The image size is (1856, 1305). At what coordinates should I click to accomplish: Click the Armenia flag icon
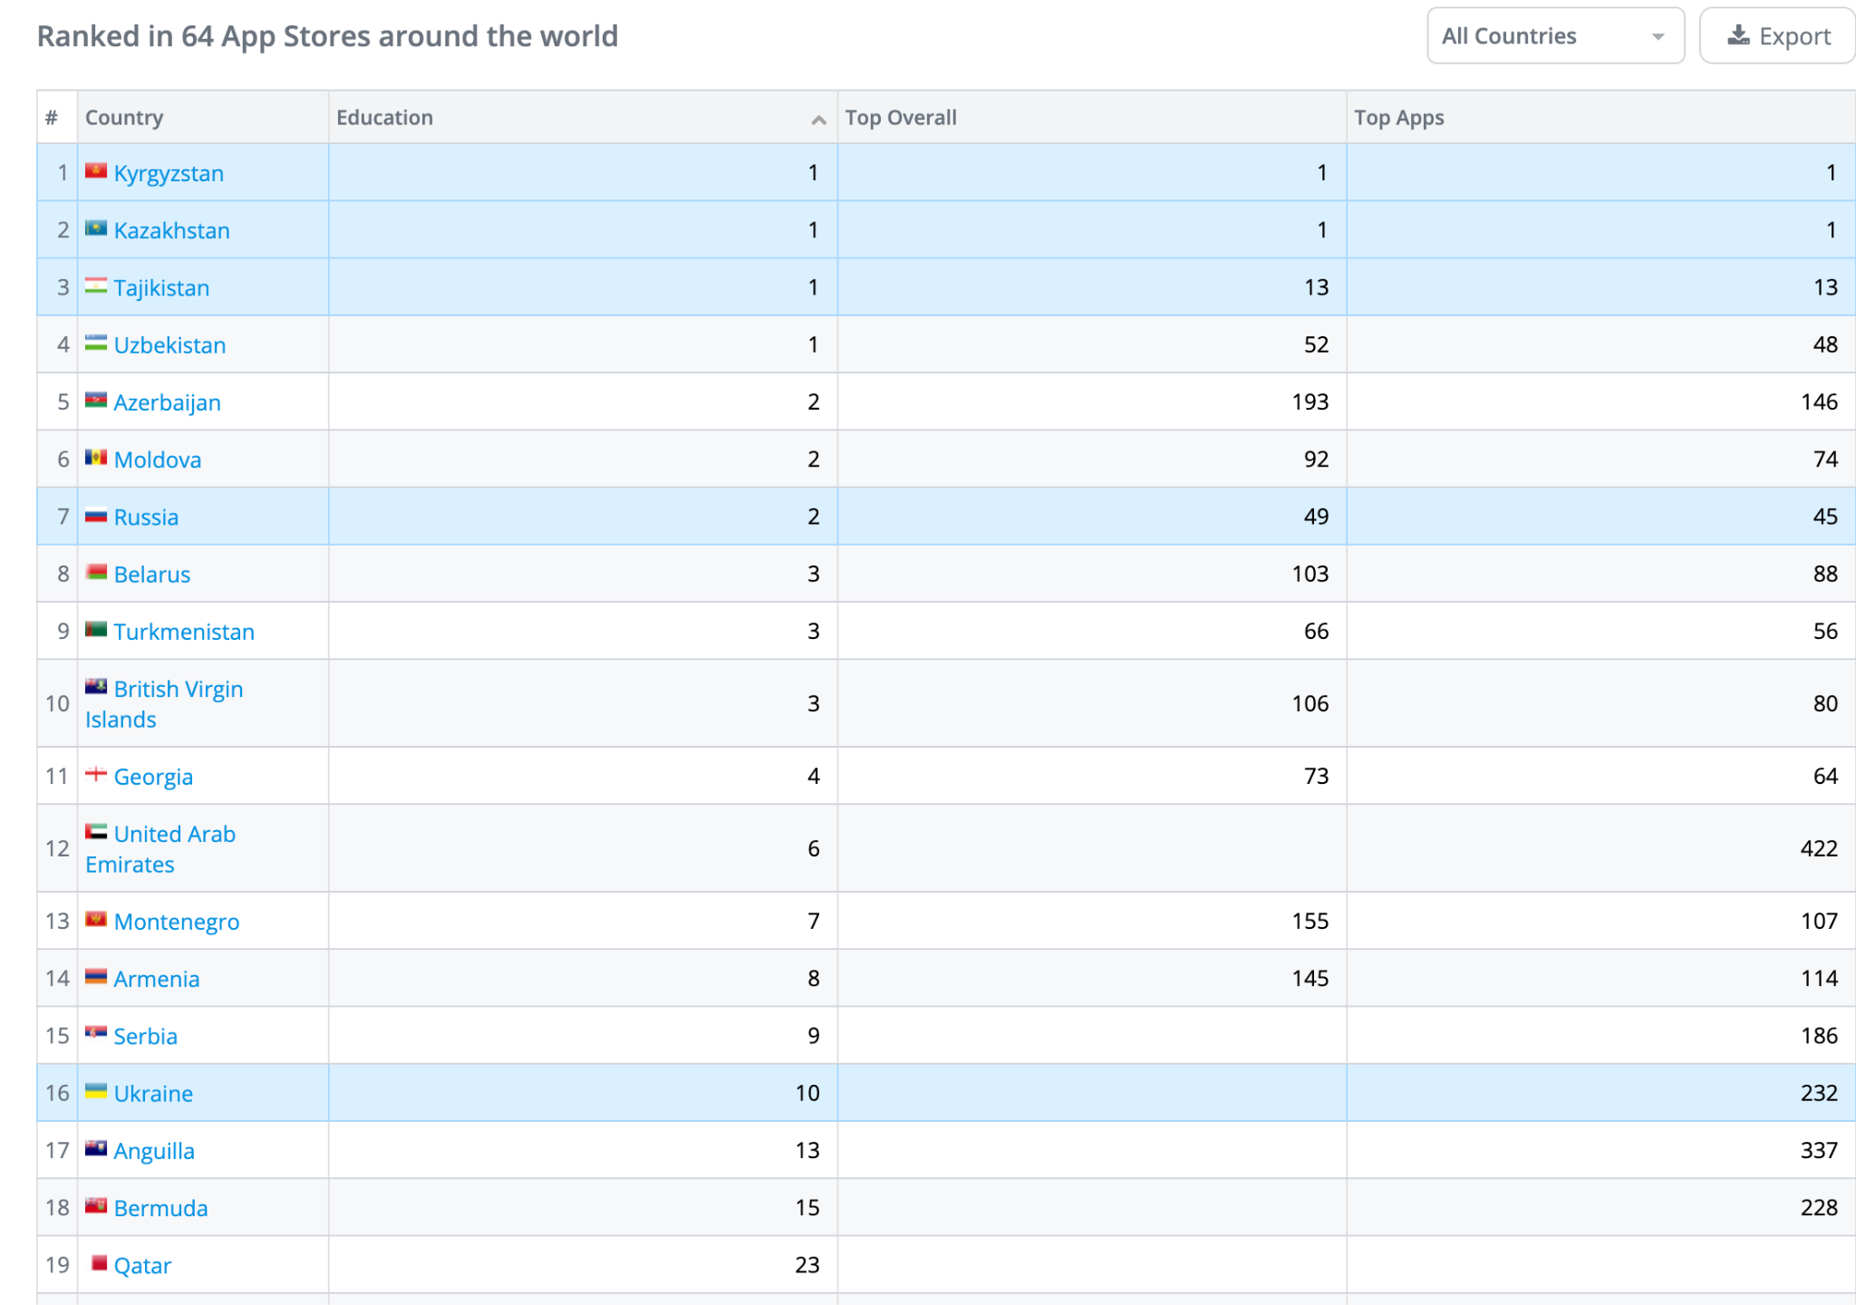[x=96, y=976]
